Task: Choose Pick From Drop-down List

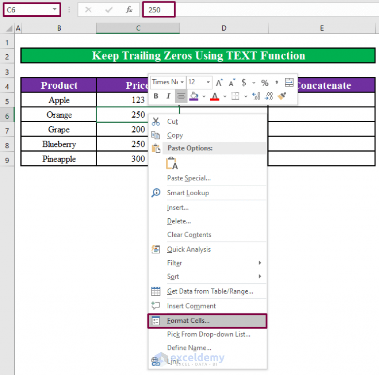Action: (x=207, y=334)
